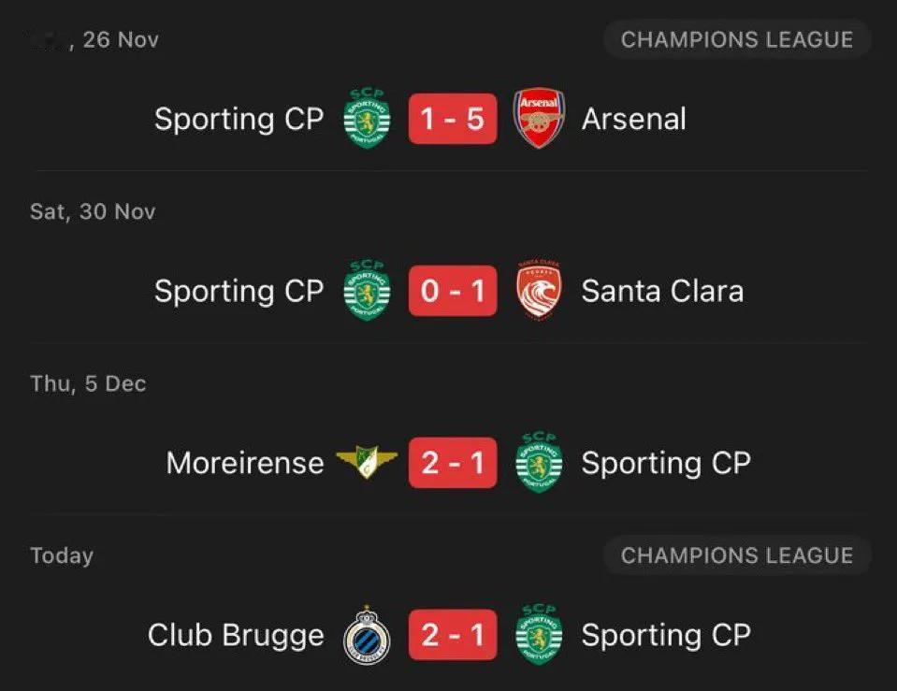This screenshot has width=897, height=691.
Task: Click Sporting CP crest in Santa Clara match
Action: pos(367,290)
